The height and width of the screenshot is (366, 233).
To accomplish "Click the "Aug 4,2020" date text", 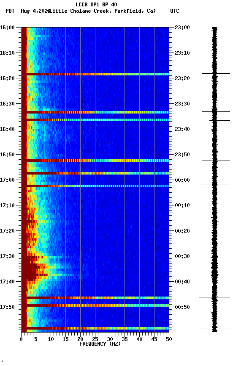I will [x=35, y=11].
